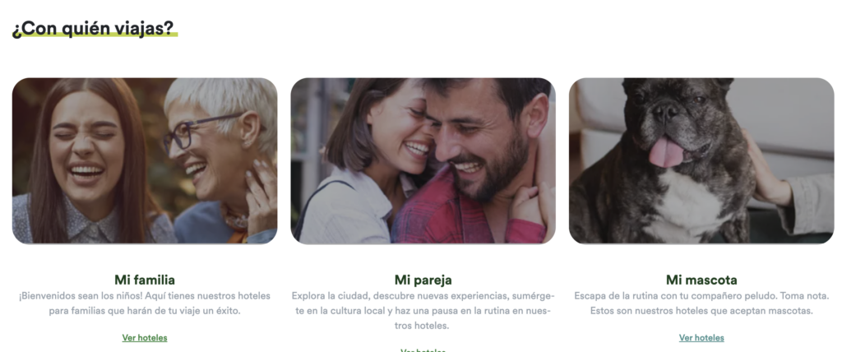Click the laughing long-haired young woman
This screenshot has width=842, height=352.
(x=86, y=161)
